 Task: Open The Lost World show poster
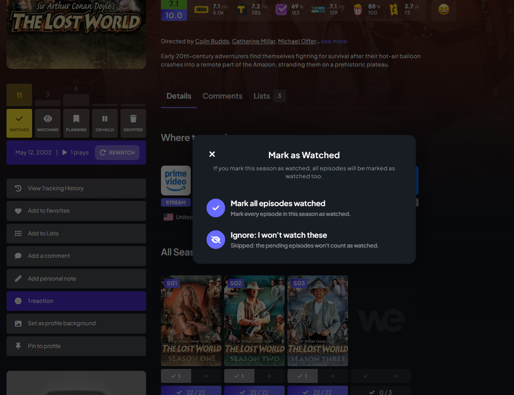click(x=76, y=34)
